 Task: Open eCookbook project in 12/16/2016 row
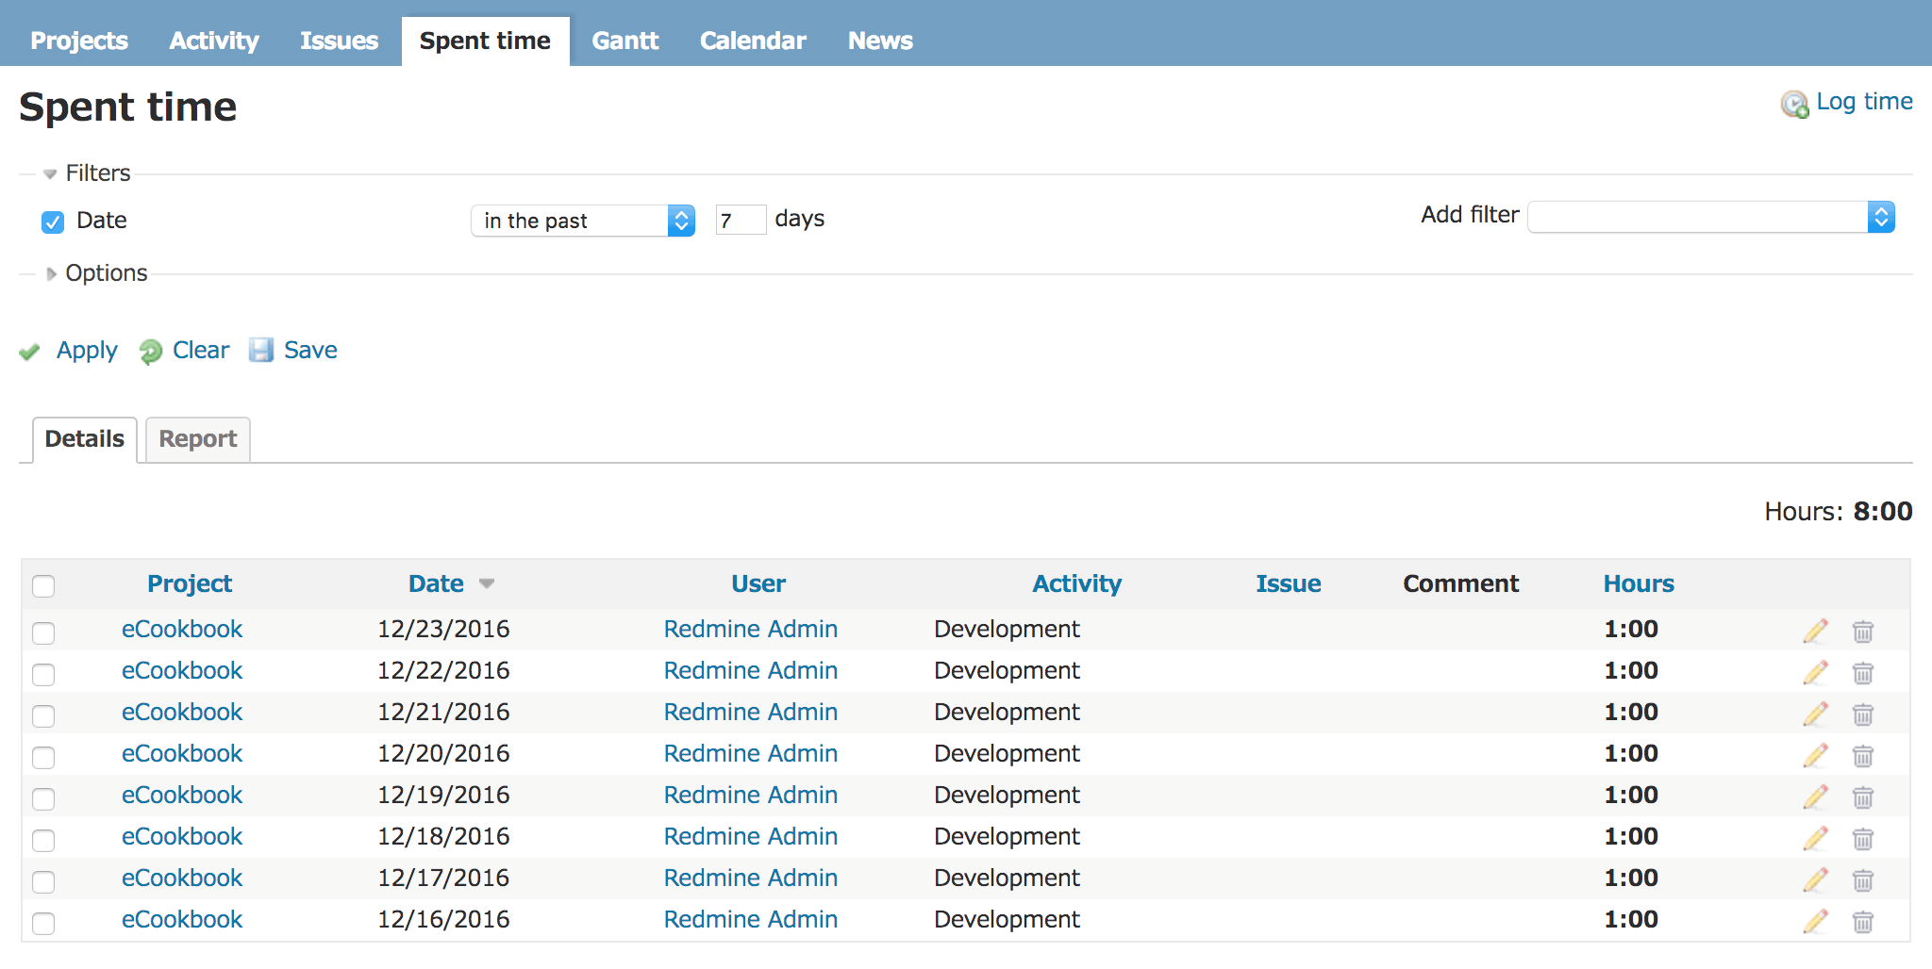[x=182, y=920]
